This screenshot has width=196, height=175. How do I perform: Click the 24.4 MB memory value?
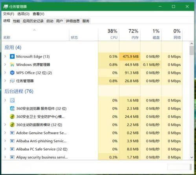point(132,117)
